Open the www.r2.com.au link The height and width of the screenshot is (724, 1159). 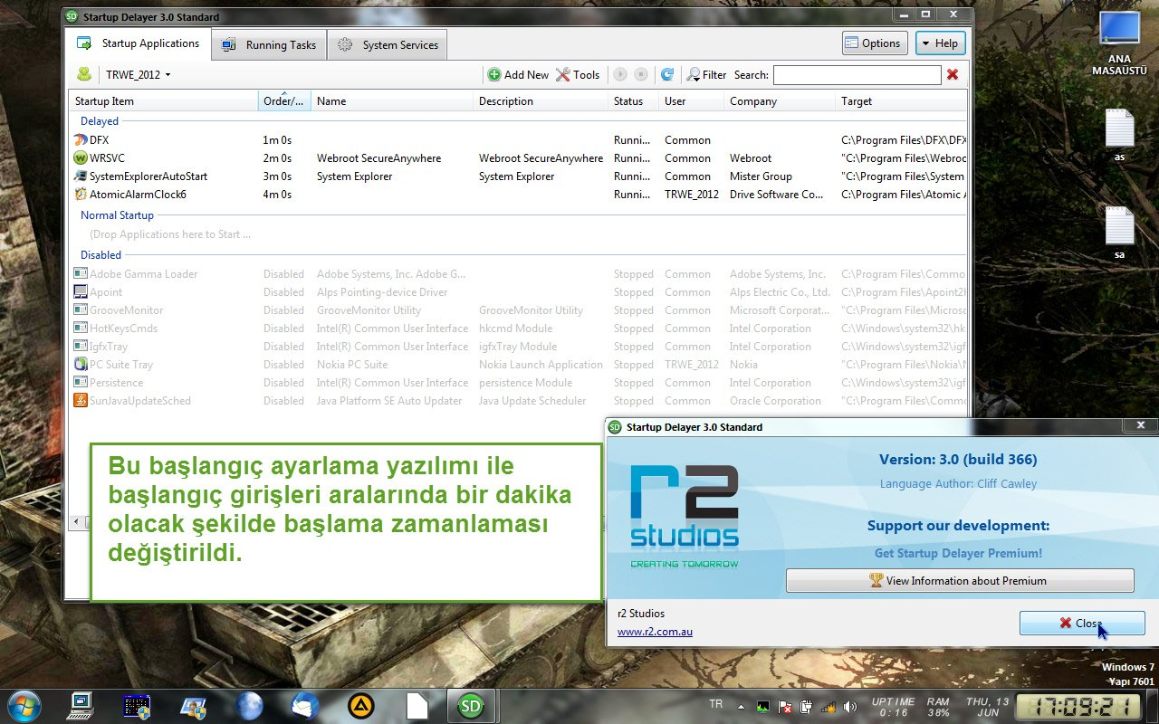pyautogui.click(x=655, y=632)
